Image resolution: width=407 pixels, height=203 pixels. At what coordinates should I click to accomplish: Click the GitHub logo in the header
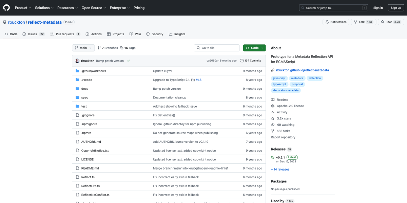6,7
